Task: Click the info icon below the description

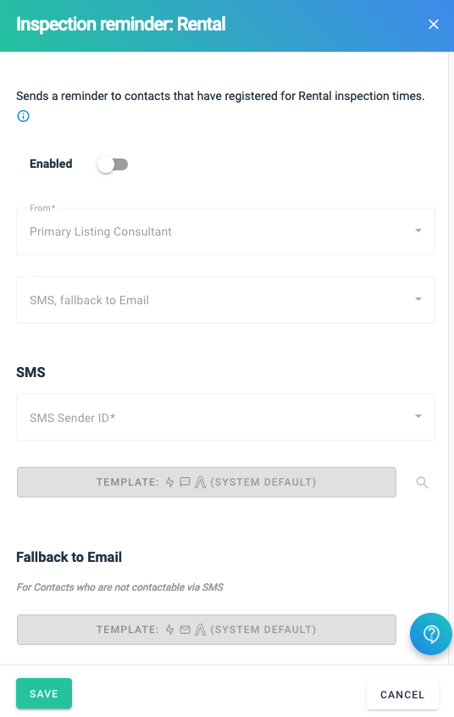Action: click(24, 116)
